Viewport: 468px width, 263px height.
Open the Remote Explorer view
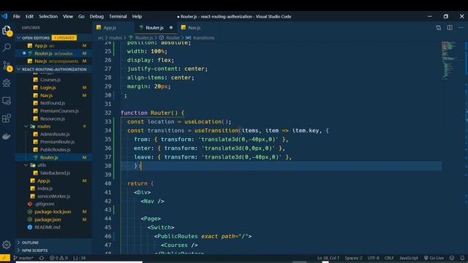click(x=7, y=101)
